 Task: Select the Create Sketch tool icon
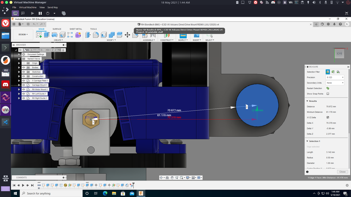(x=39, y=35)
